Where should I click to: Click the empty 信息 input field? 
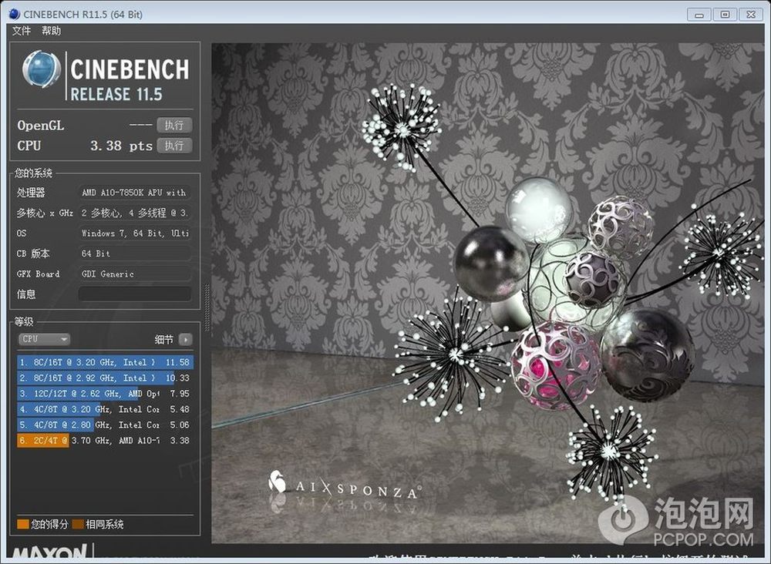(x=134, y=294)
